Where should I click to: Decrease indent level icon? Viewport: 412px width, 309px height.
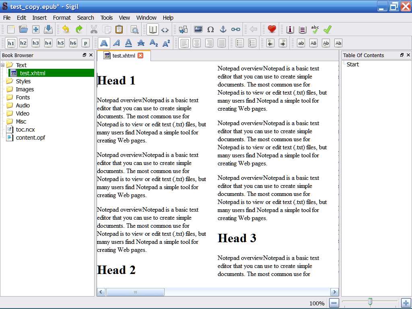click(270, 43)
